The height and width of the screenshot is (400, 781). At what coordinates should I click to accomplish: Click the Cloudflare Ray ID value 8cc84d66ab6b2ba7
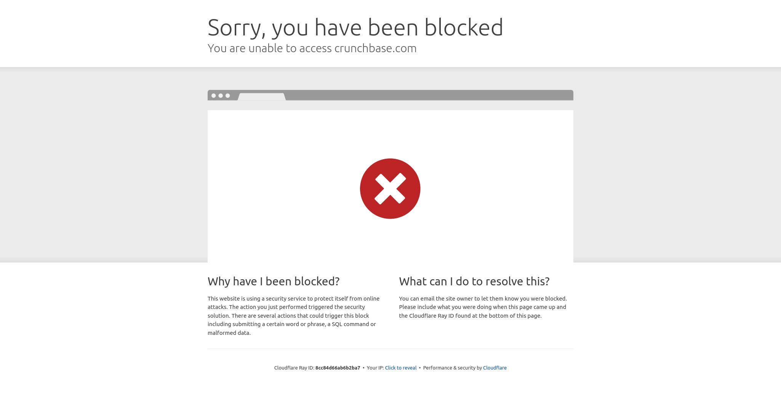[338, 368]
